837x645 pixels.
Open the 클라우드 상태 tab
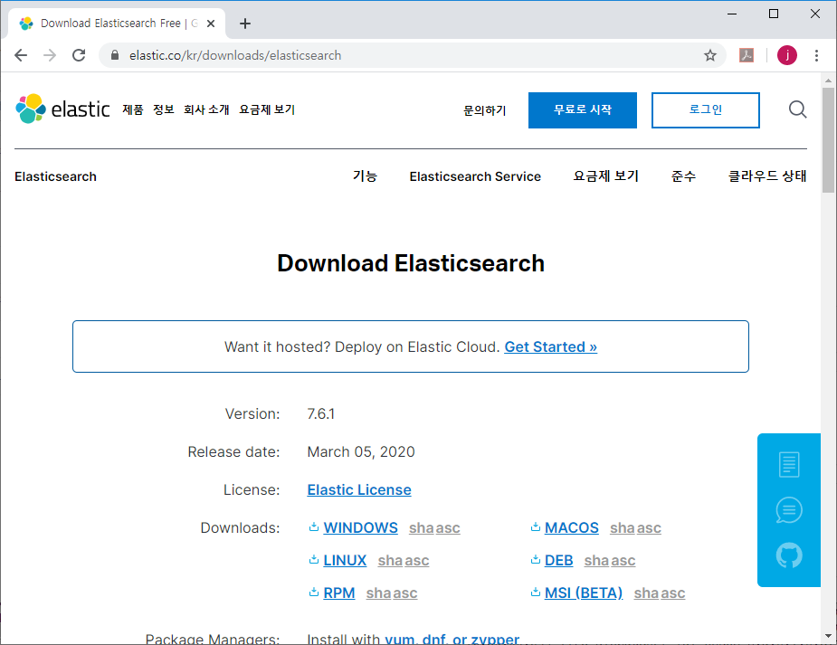pos(767,176)
